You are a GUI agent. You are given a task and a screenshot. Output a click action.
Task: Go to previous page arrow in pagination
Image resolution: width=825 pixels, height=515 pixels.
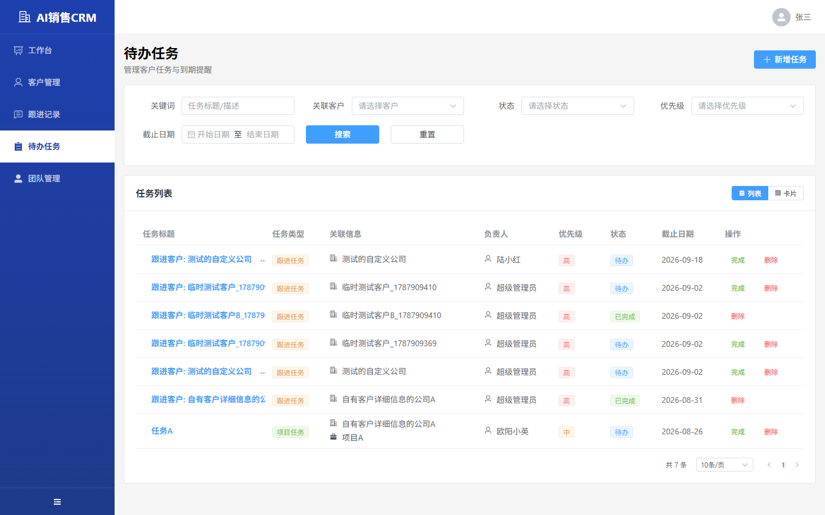769,465
